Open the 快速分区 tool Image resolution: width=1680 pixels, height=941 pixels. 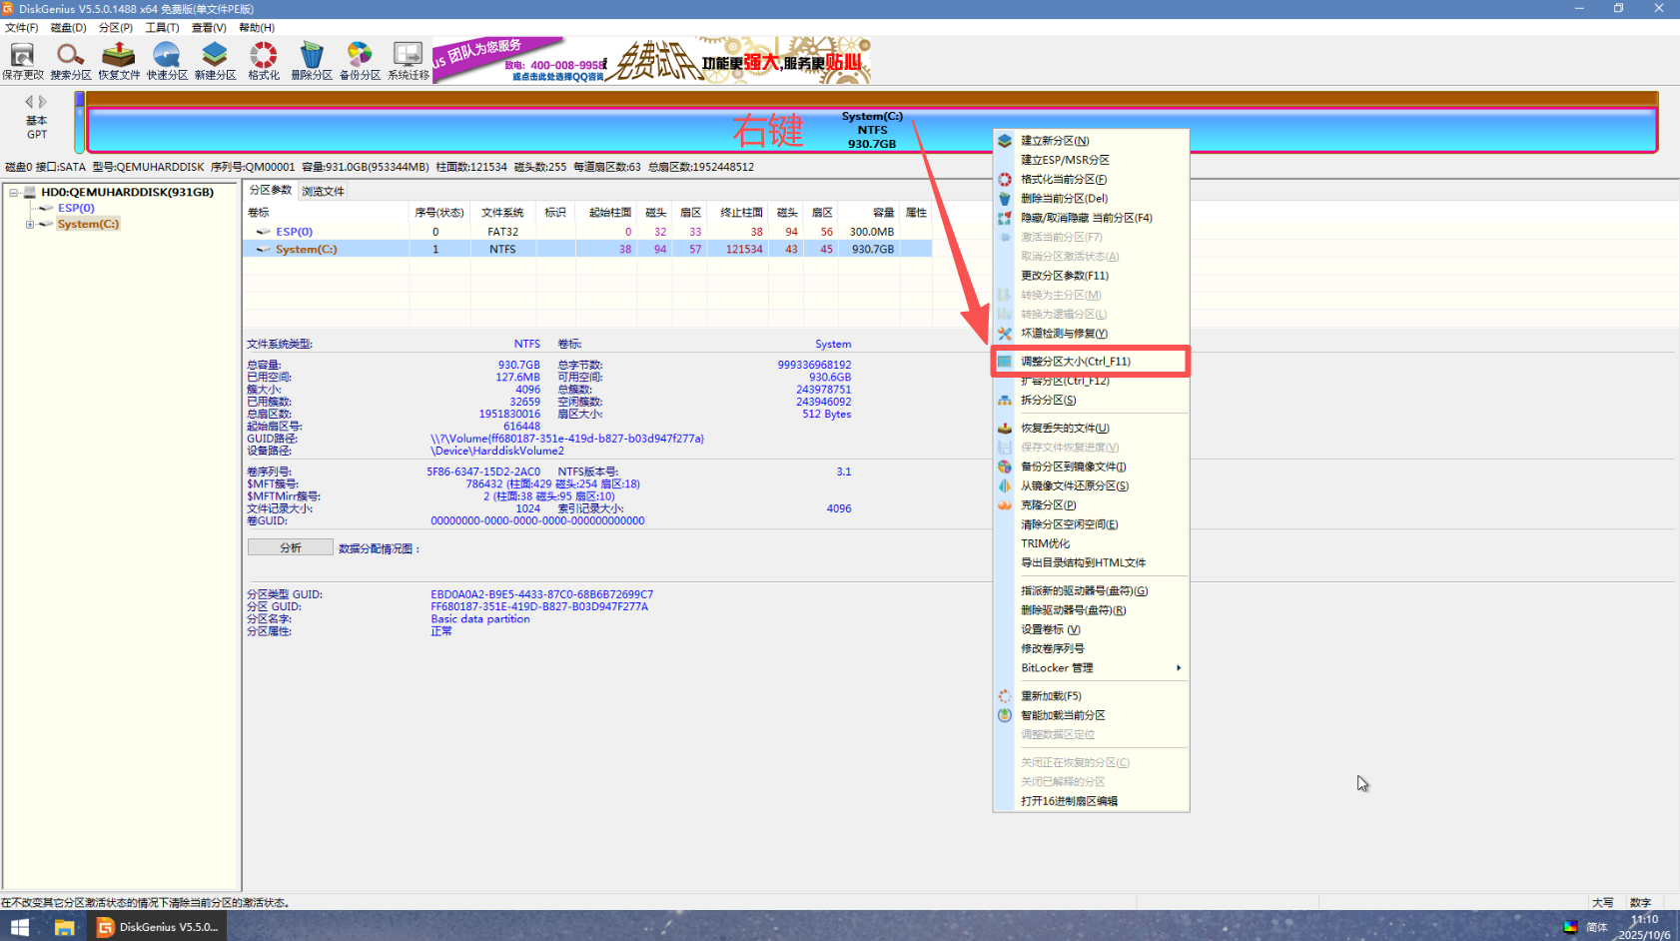pyautogui.click(x=167, y=60)
